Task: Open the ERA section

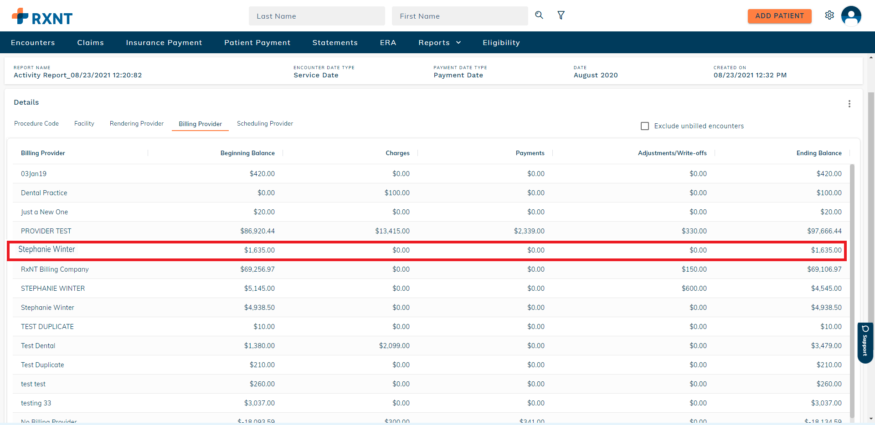Action: click(388, 42)
